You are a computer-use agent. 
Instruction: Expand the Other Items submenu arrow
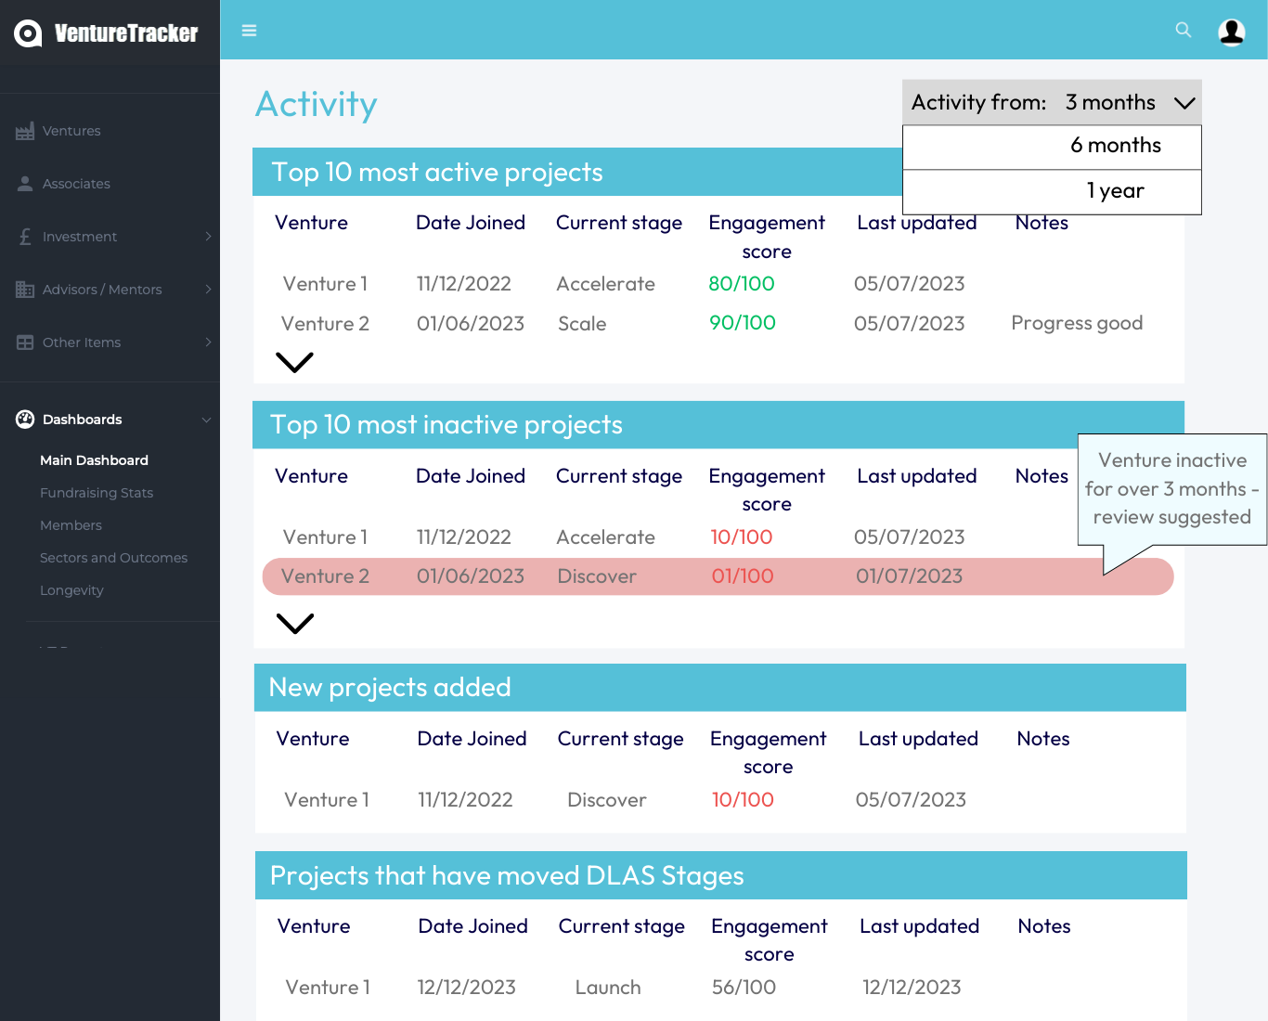[208, 342]
